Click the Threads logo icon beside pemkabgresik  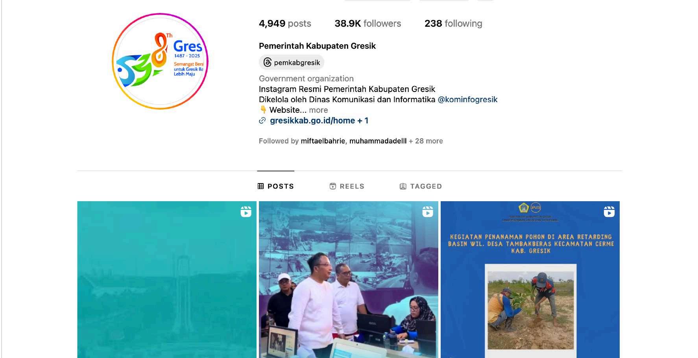268,62
